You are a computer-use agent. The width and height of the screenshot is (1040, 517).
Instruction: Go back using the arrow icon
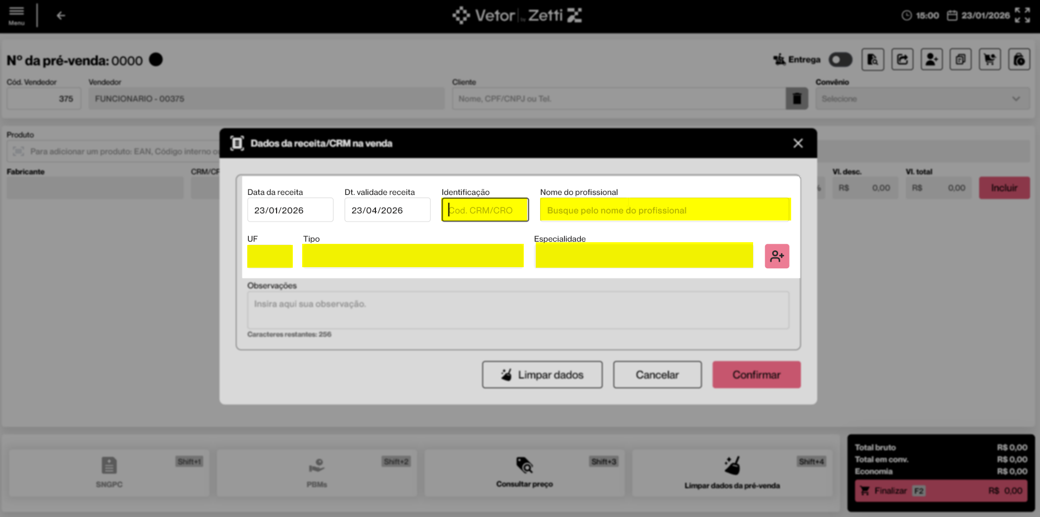pos(61,16)
